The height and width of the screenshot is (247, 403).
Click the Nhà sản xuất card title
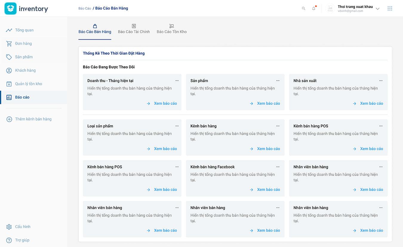(305, 81)
